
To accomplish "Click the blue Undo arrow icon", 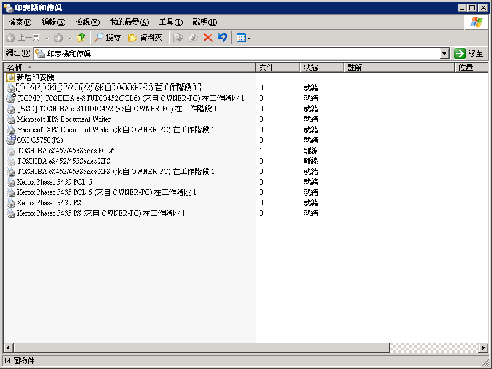I will tap(223, 38).
